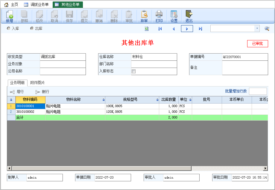Click the 收发类型 field showing 调拨出库
The width and height of the screenshot is (275, 190).
63,57
